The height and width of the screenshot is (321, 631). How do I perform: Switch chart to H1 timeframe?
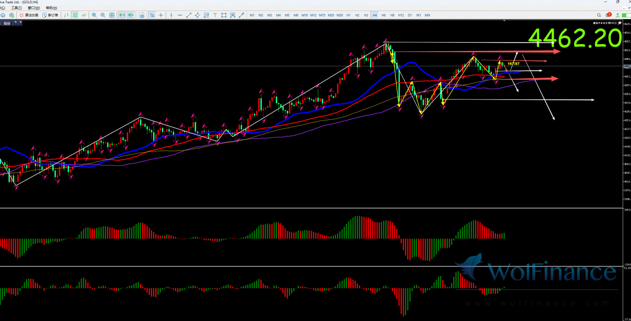(x=349, y=15)
